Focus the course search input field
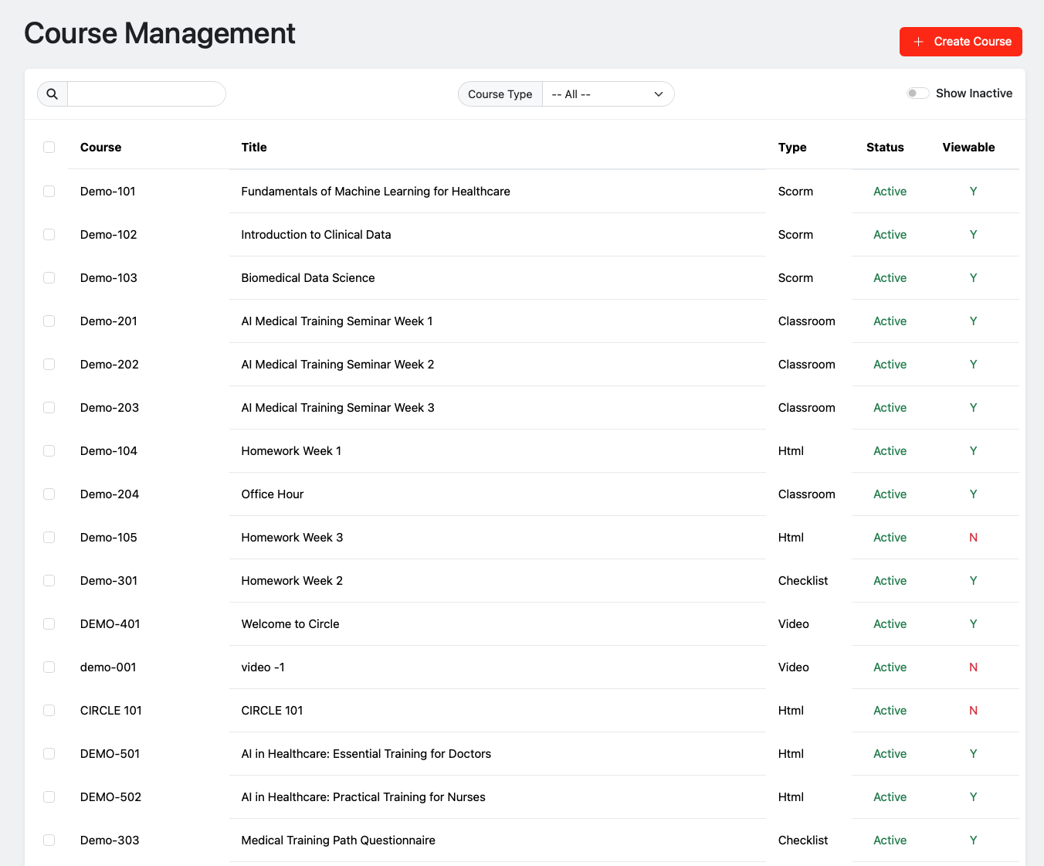Screen dimensions: 1044x866 pyautogui.click(x=147, y=94)
